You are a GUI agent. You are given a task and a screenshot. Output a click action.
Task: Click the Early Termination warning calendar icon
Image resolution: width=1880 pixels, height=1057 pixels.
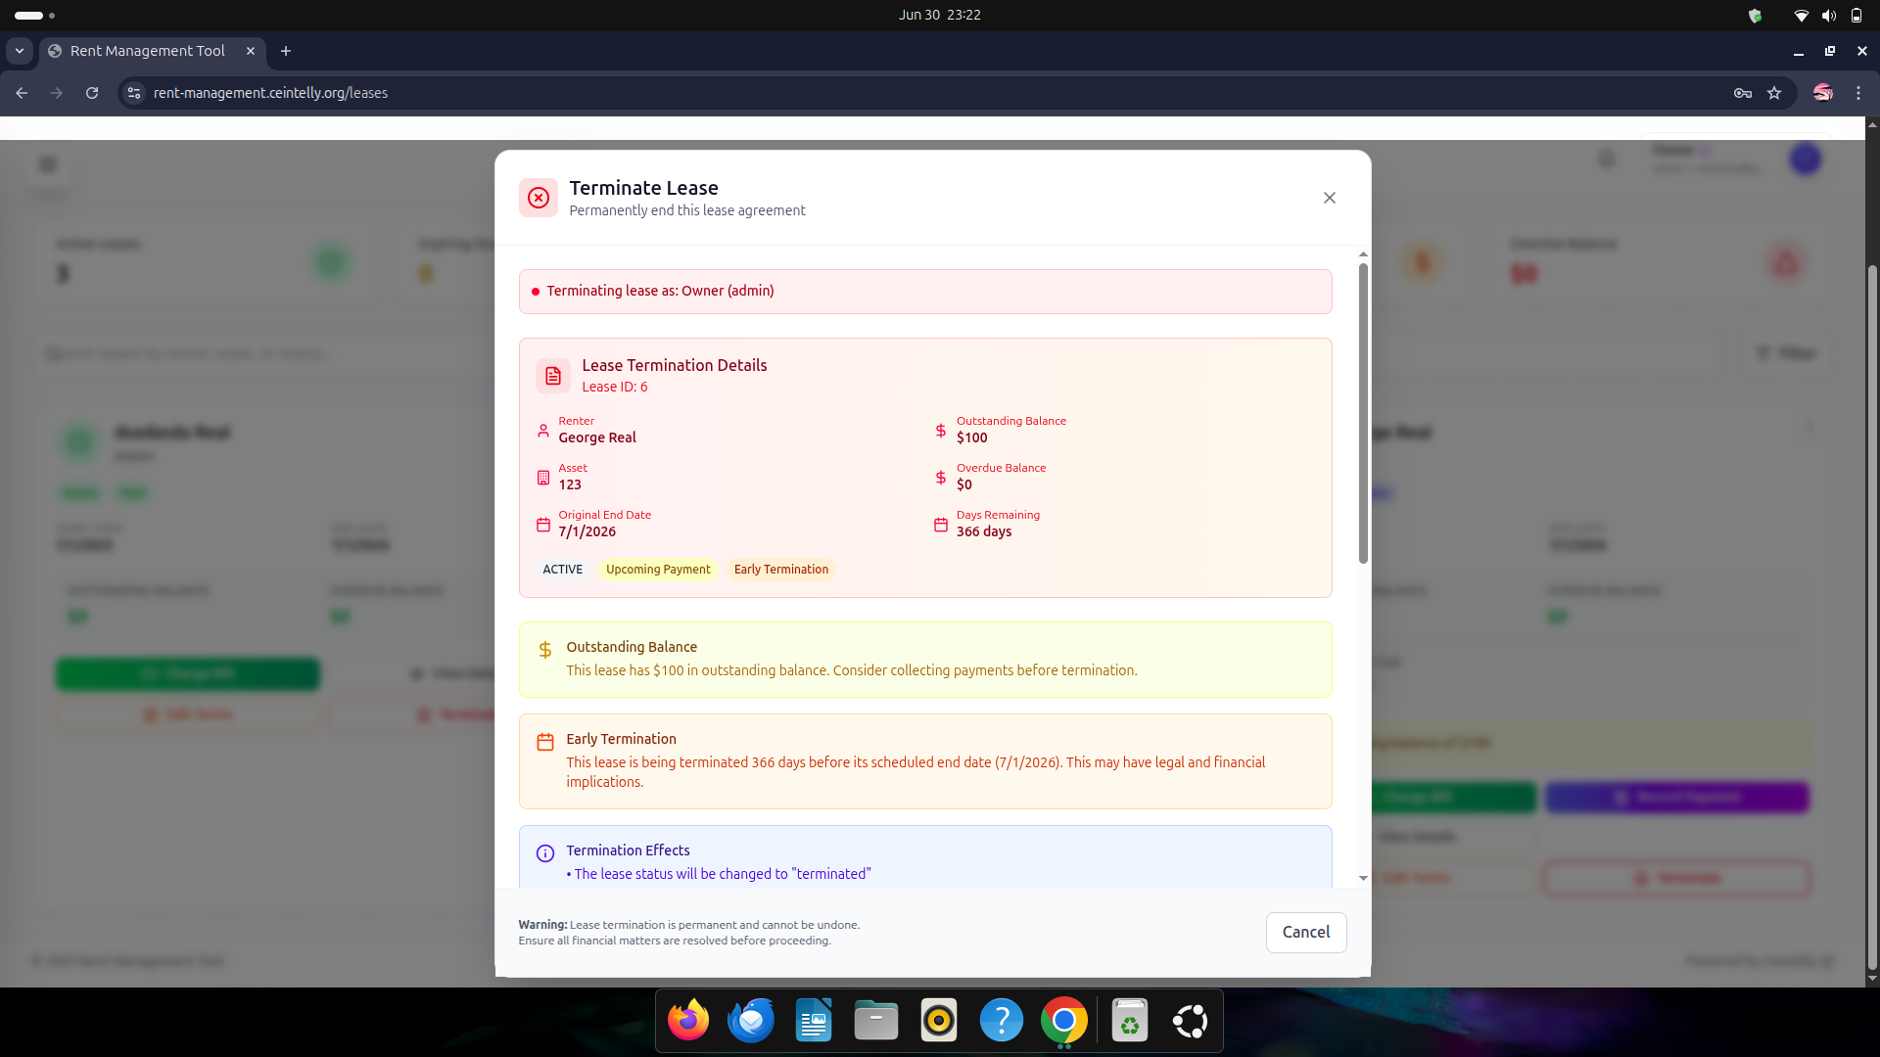tap(545, 742)
